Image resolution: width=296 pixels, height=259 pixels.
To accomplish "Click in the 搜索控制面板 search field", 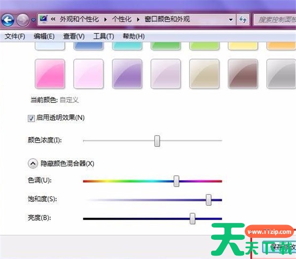I will coord(274,20).
